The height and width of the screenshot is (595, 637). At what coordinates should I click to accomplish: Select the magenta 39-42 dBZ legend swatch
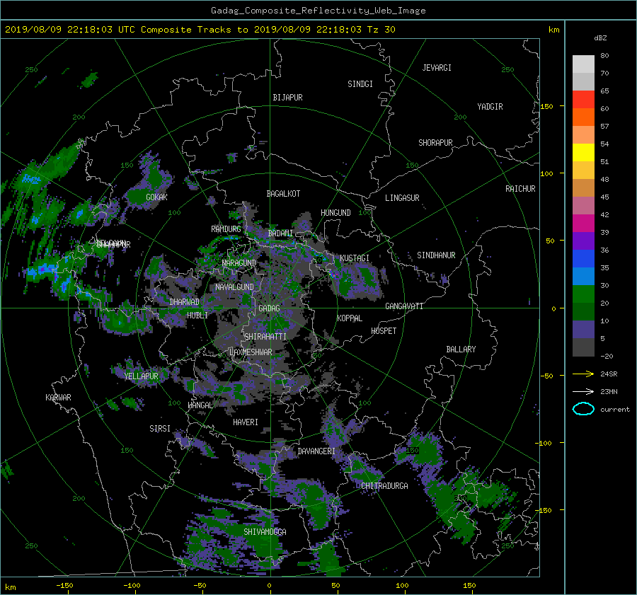(x=583, y=224)
